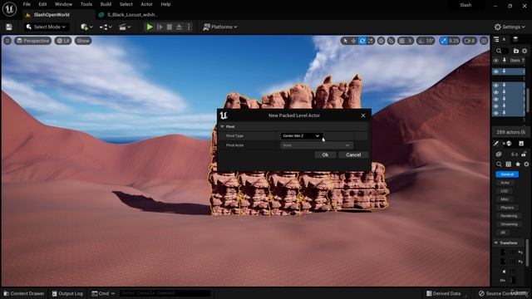Click the Stop playback button

(x=170, y=27)
